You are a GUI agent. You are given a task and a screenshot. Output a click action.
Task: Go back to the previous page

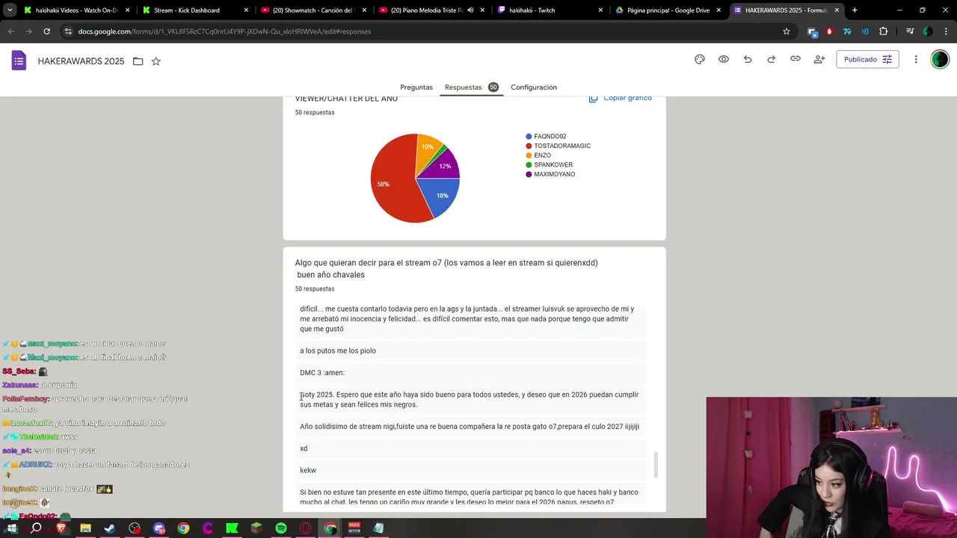(10, 31)
